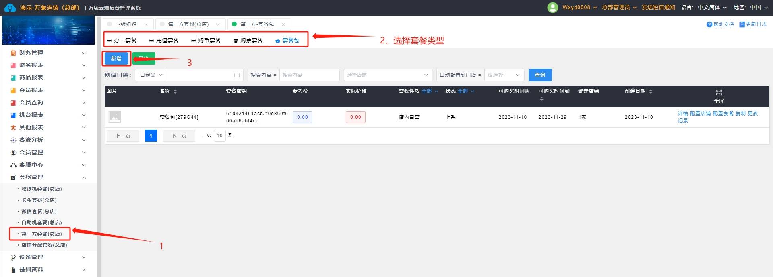Click the 设备管理 plug icon
Image resolution: width=773 pixels, height=277 pixels.
[13, 257]
